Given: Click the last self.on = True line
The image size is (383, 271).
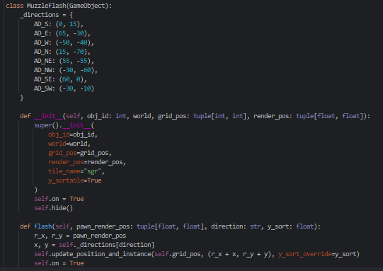Looking at the screenshot, I should click(59, 263).
